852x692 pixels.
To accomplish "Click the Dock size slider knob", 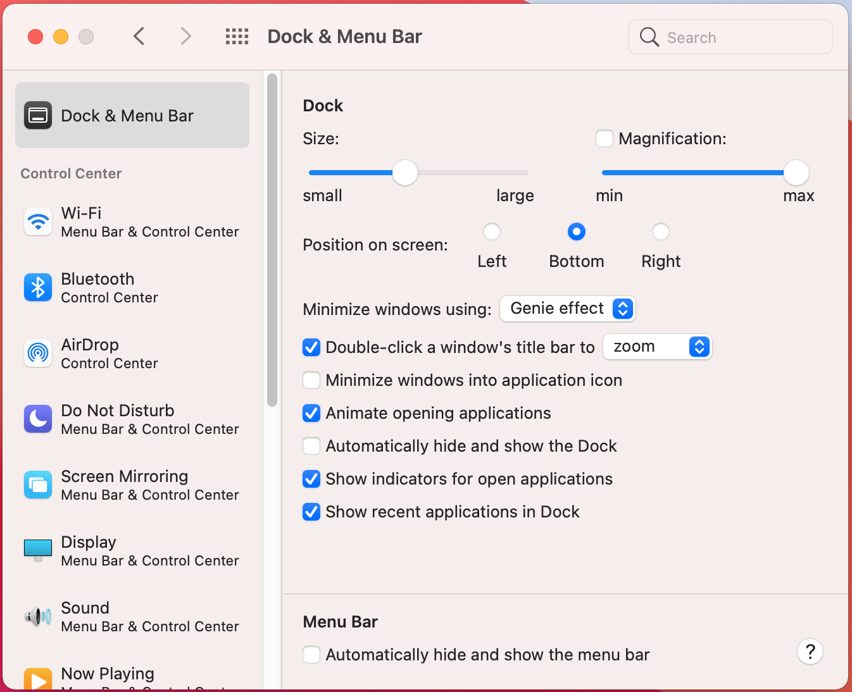I will (x=405, y=173).
